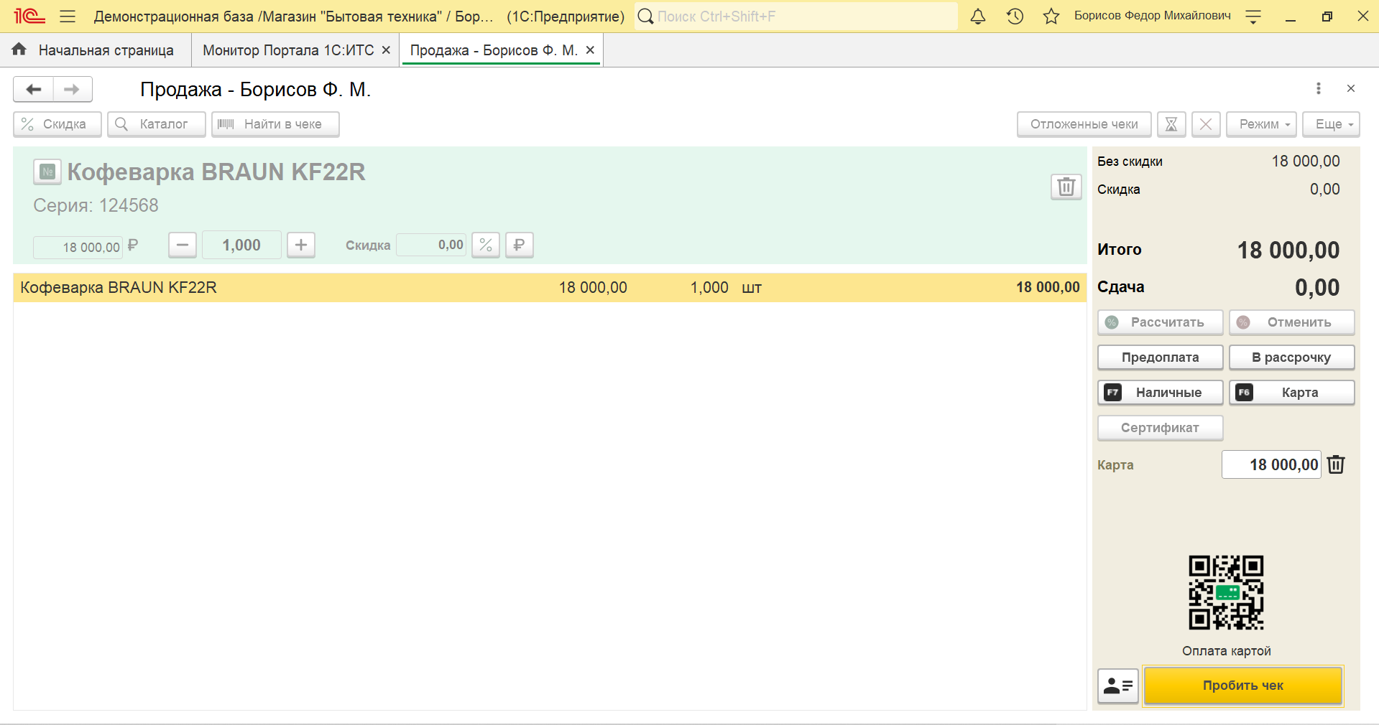
Task: Go back with the left arrow button
Action: point(33,89)
